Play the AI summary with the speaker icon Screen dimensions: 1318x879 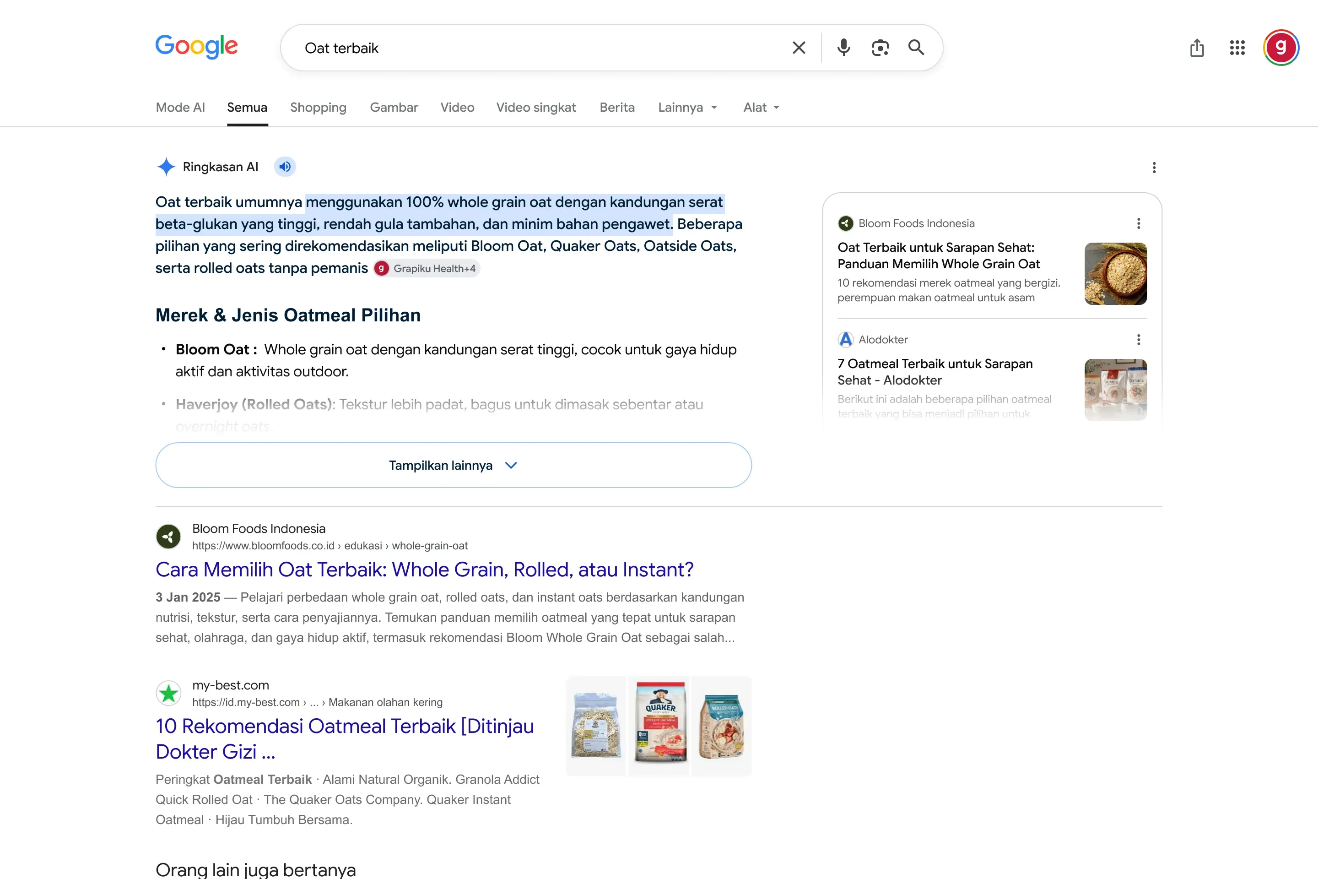(285, 167)
